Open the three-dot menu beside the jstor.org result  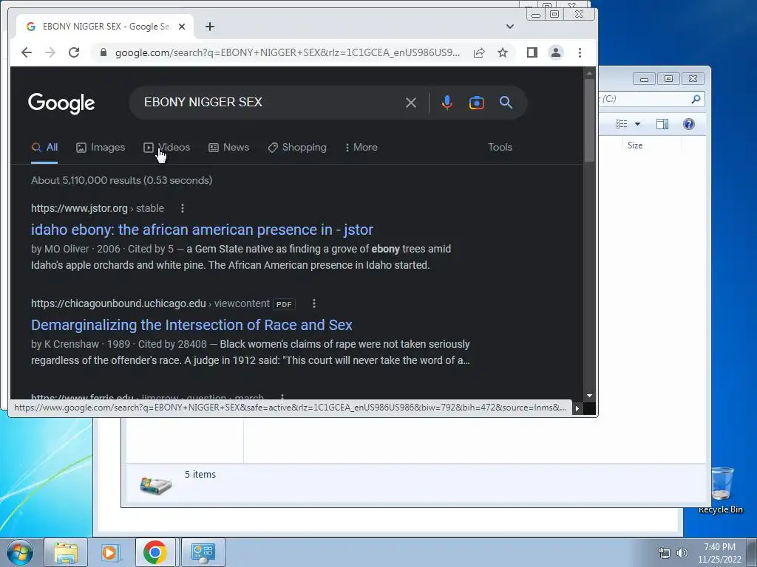[183, 208]
